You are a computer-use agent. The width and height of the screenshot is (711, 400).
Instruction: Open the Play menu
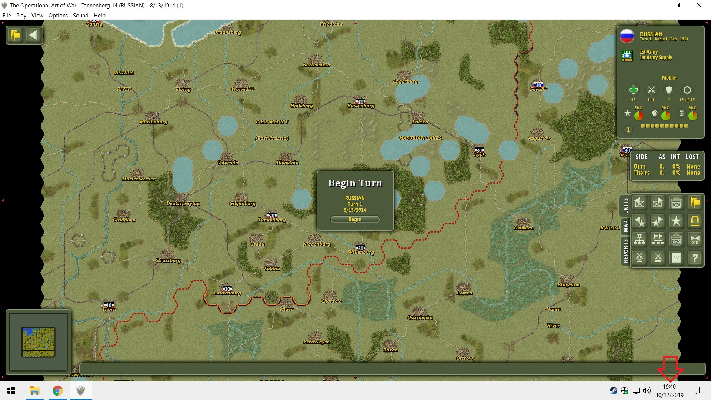[x=21, y=15]
